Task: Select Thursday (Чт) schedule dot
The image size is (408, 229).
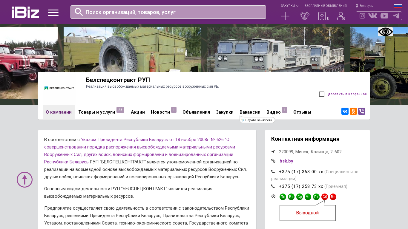Action: tap(308, 197)
